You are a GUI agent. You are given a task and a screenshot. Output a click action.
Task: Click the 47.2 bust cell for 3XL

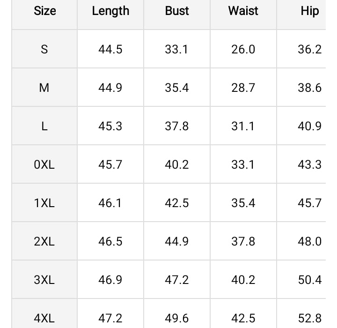pos(177,280)
